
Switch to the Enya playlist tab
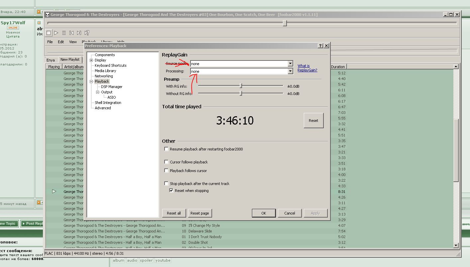(51, 60)
